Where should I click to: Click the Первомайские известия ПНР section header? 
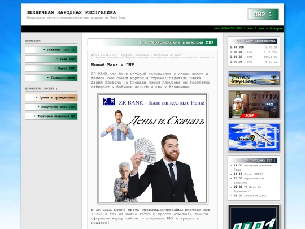(152, 42)
